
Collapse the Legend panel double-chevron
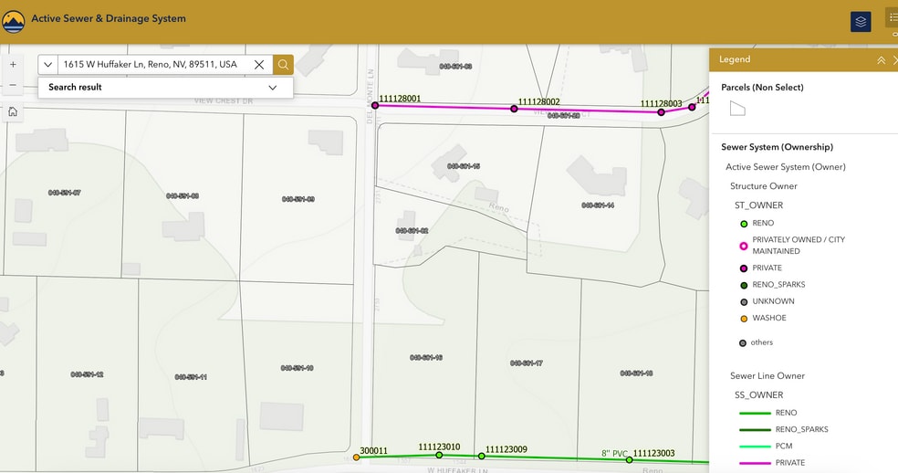[x=881, y=59]
